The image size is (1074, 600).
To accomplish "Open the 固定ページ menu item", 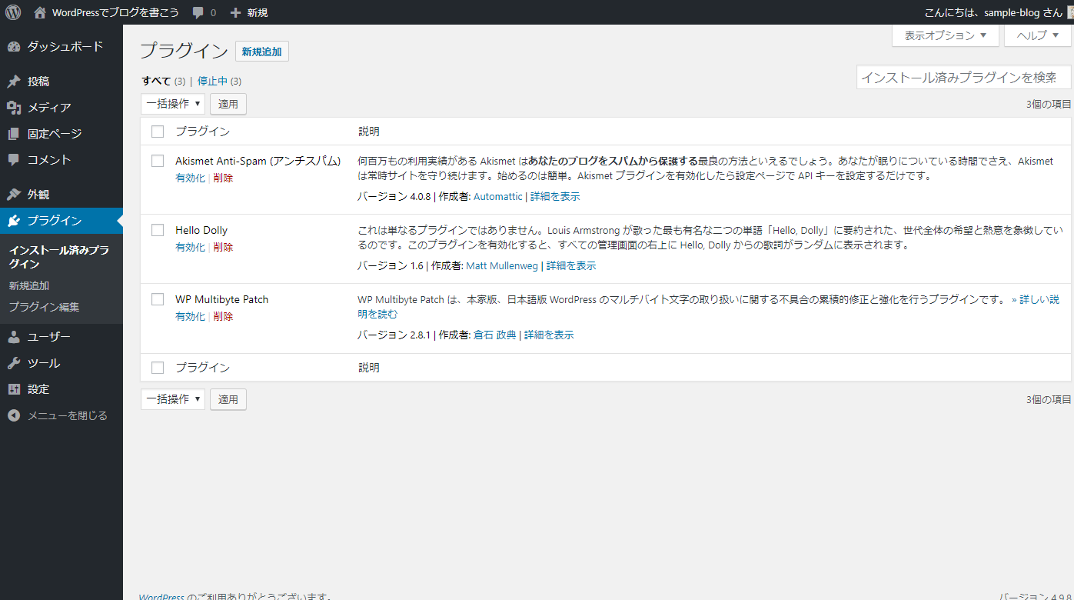I will click(54, 134).
